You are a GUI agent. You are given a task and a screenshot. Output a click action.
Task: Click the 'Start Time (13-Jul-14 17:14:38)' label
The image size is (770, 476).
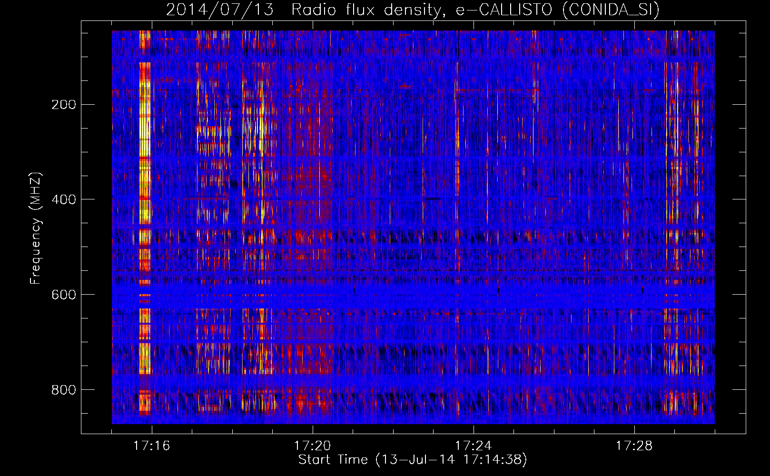point(413,460)
